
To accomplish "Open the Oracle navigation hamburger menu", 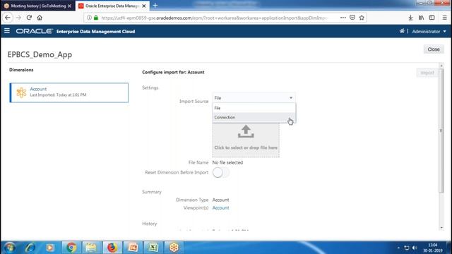I will pyautogui.click(x=7, y=31).
